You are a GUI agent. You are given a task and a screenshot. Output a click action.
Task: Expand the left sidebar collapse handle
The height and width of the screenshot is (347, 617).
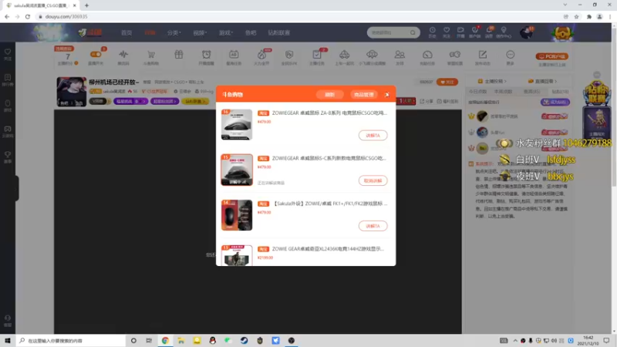[16, 188]
